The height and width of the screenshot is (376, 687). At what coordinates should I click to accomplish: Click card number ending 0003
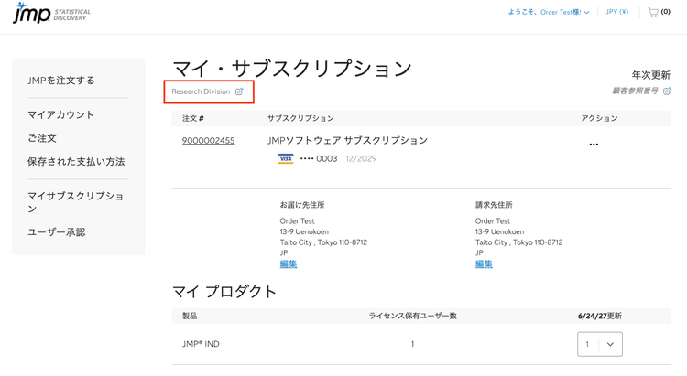(319, 158)
